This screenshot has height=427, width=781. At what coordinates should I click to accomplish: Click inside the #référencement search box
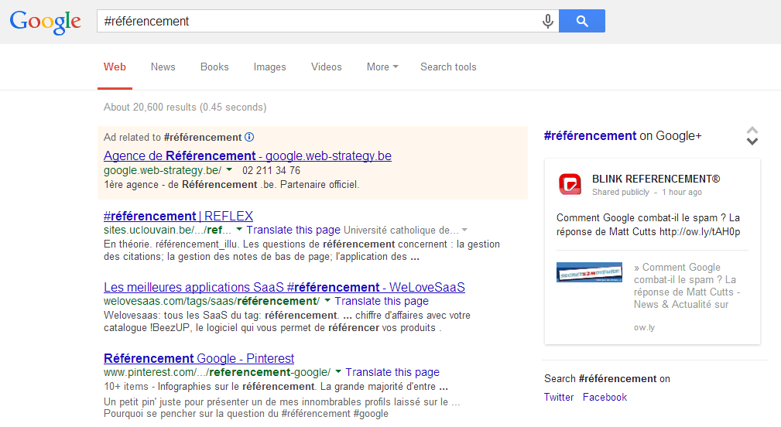coord(319,21)
